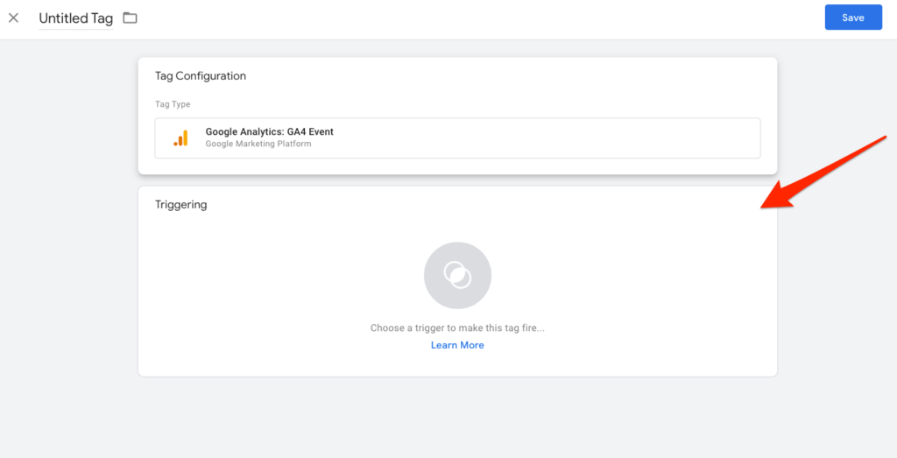Close the tag editor with the X
The height and width of the screenshot is (458, 897).
14,18
